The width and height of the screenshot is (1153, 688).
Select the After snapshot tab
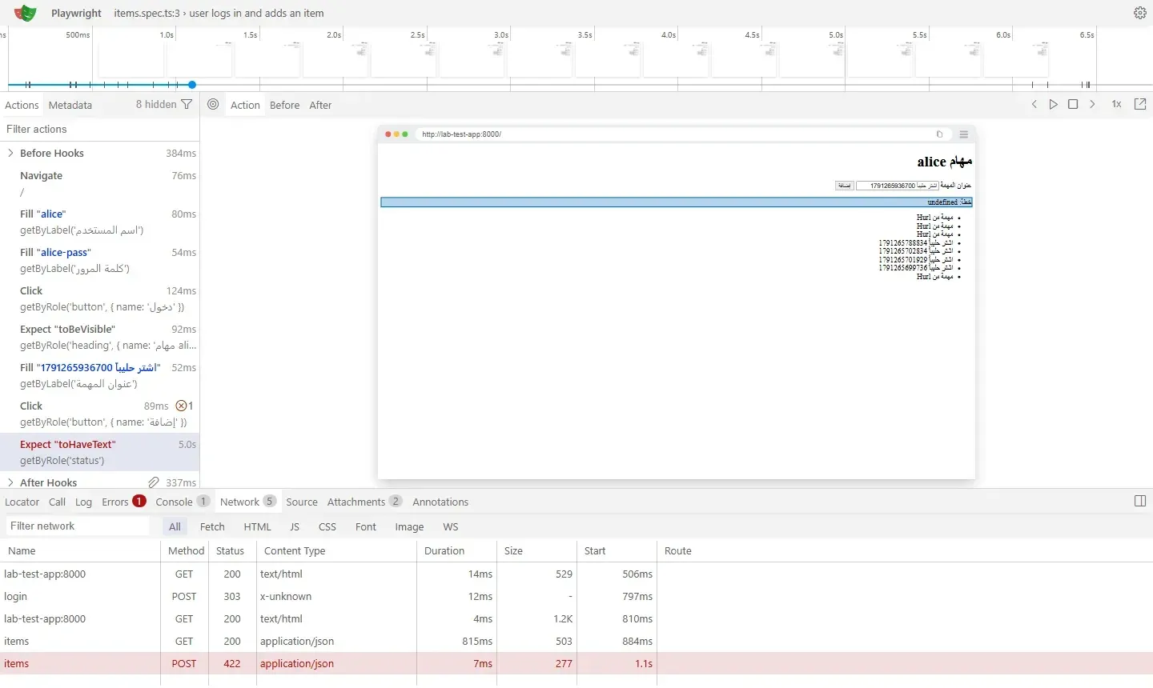pos(320,105)
